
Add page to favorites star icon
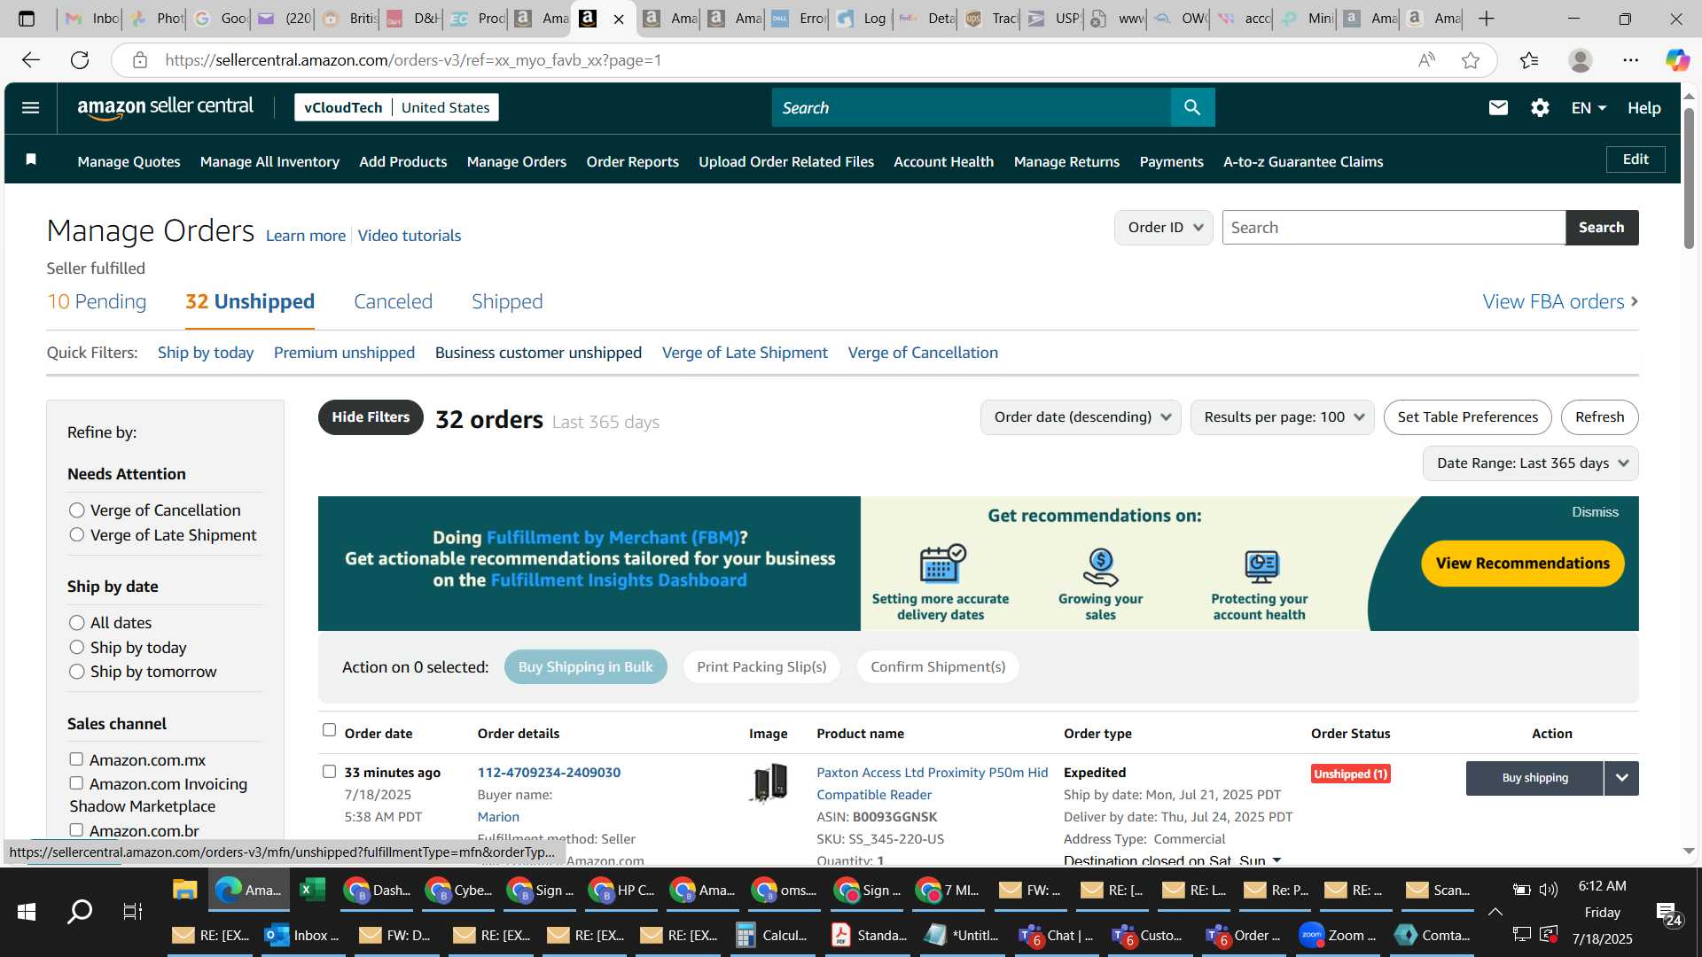pos(1471,60)
